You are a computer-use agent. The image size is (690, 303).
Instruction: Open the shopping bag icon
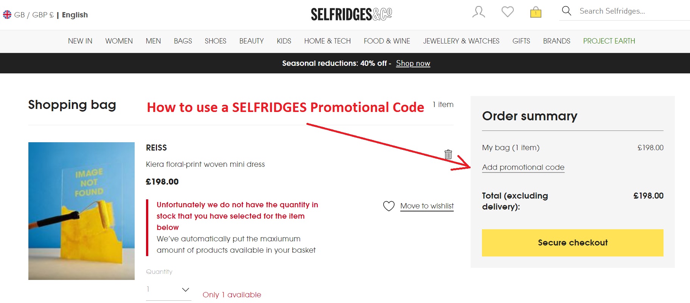pos(535,12)
